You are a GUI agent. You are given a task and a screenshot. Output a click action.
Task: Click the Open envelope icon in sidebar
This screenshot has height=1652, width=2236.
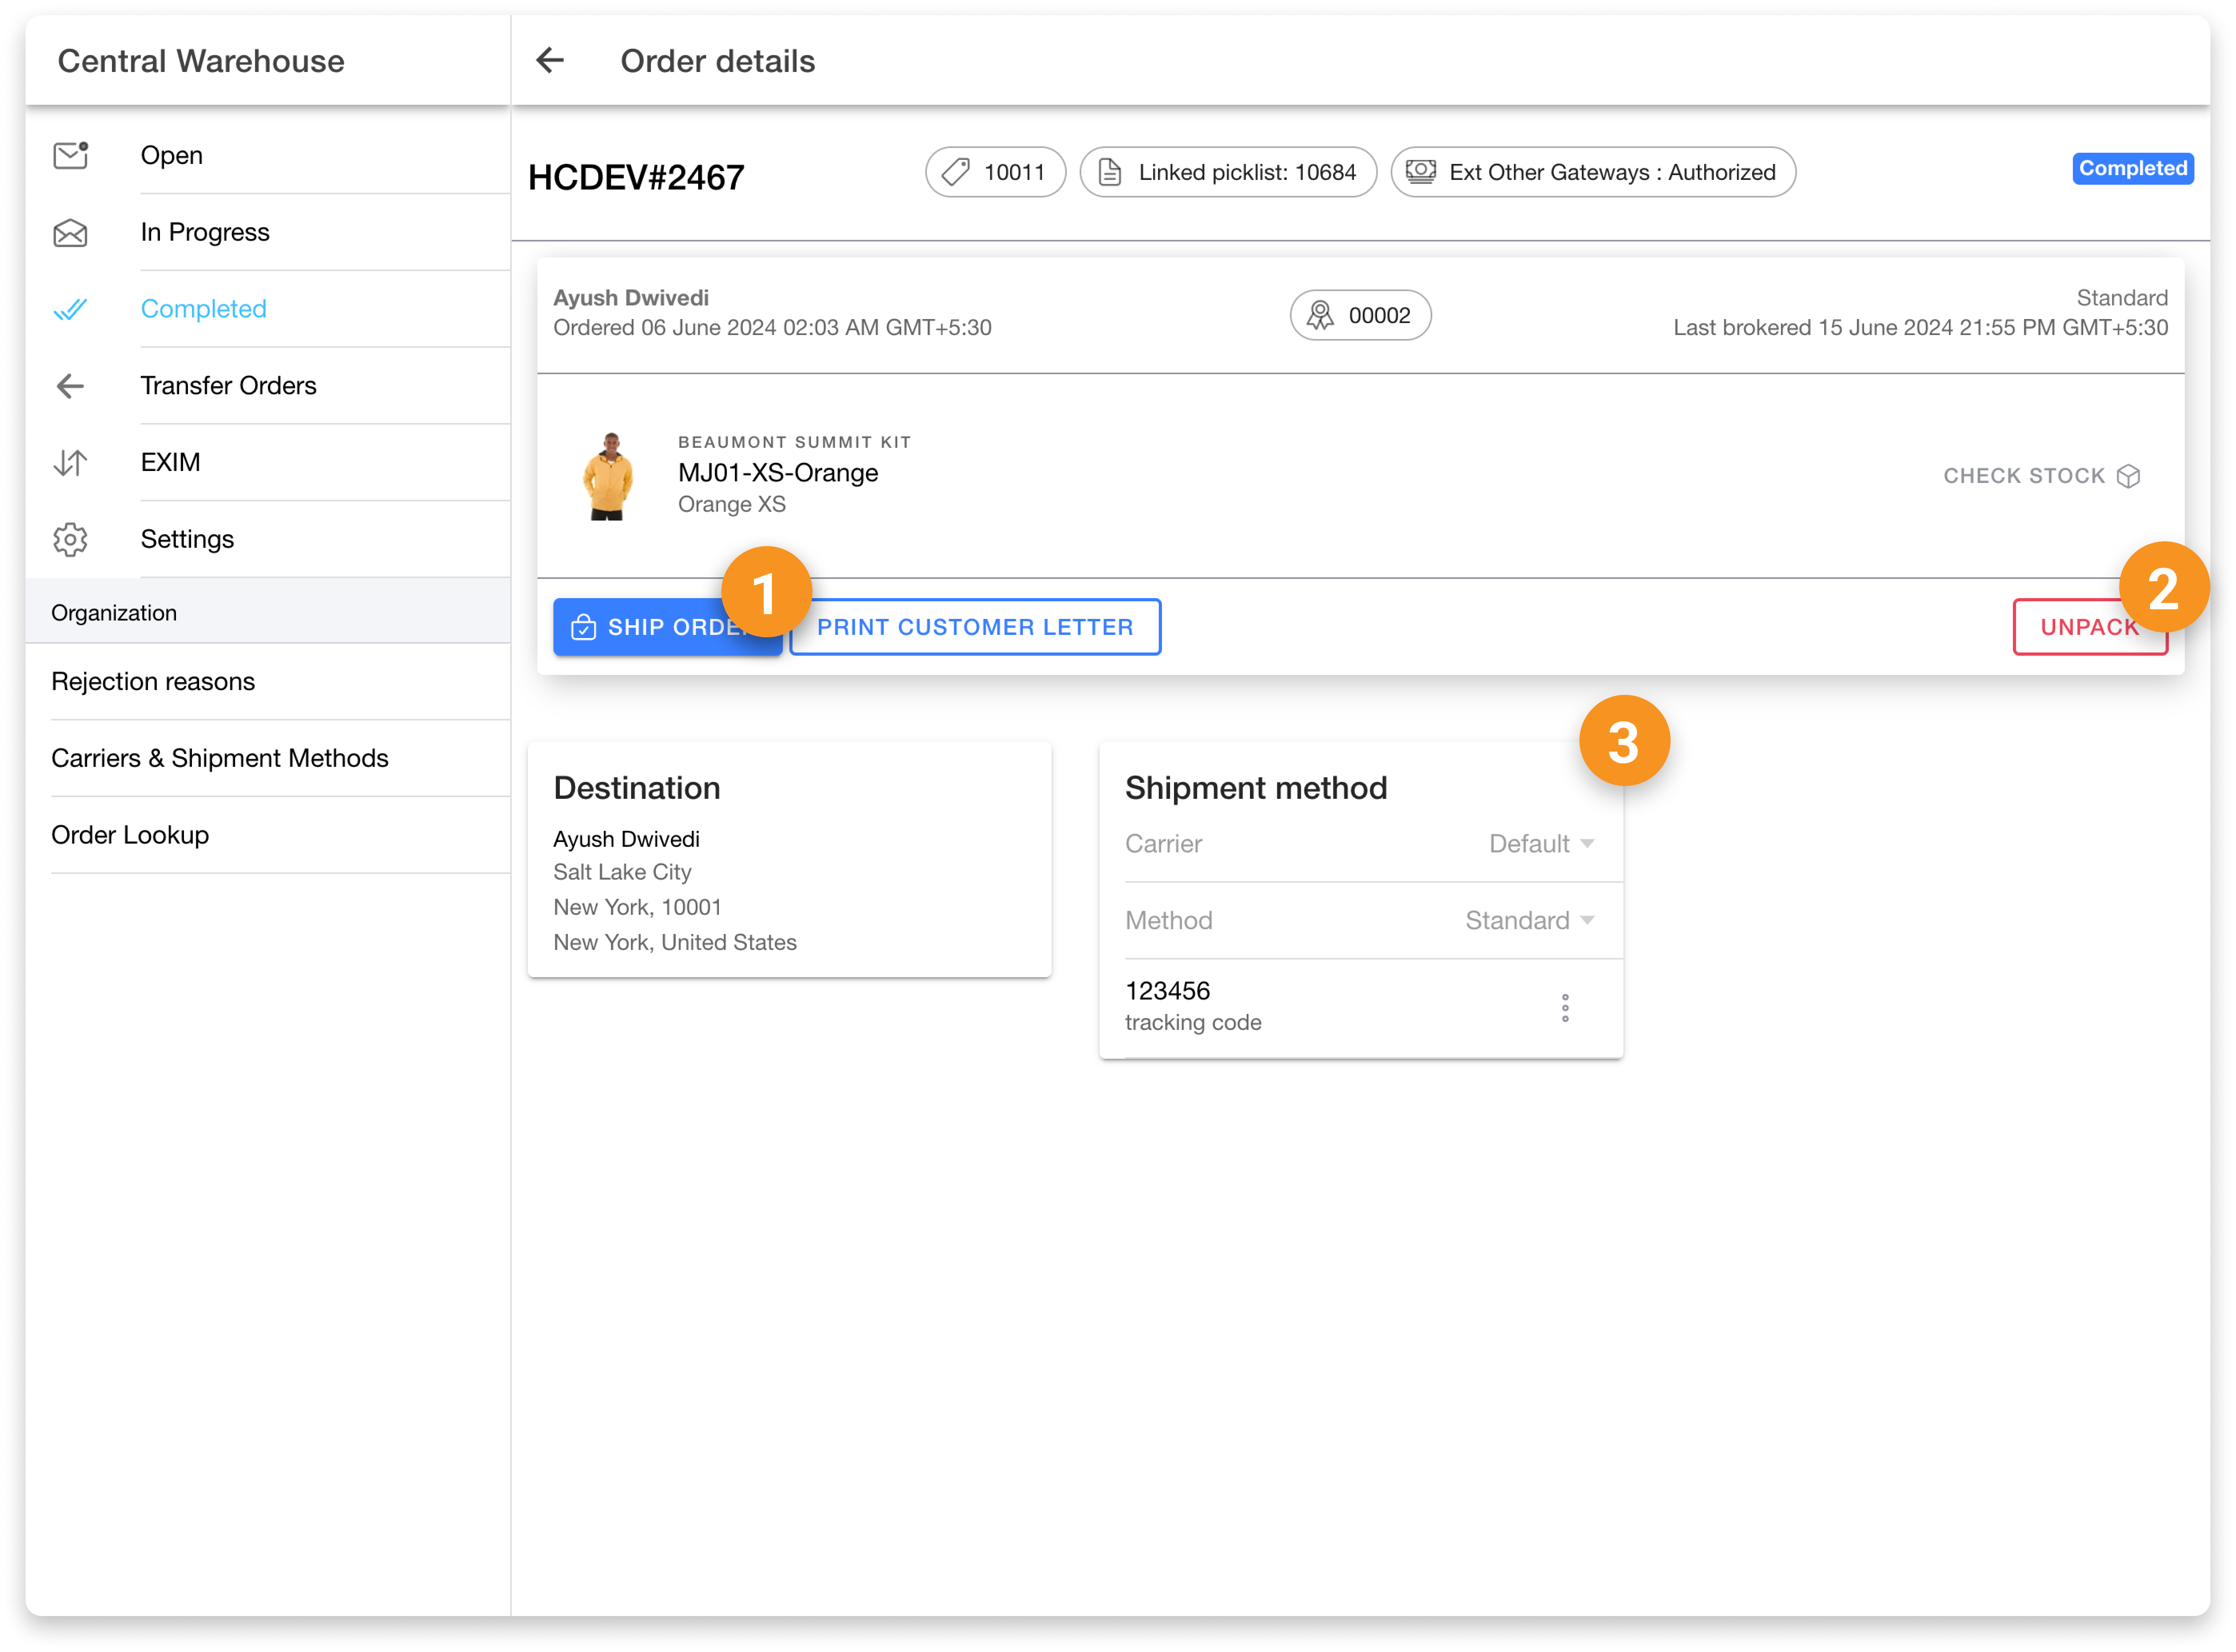tap(70, 155)
